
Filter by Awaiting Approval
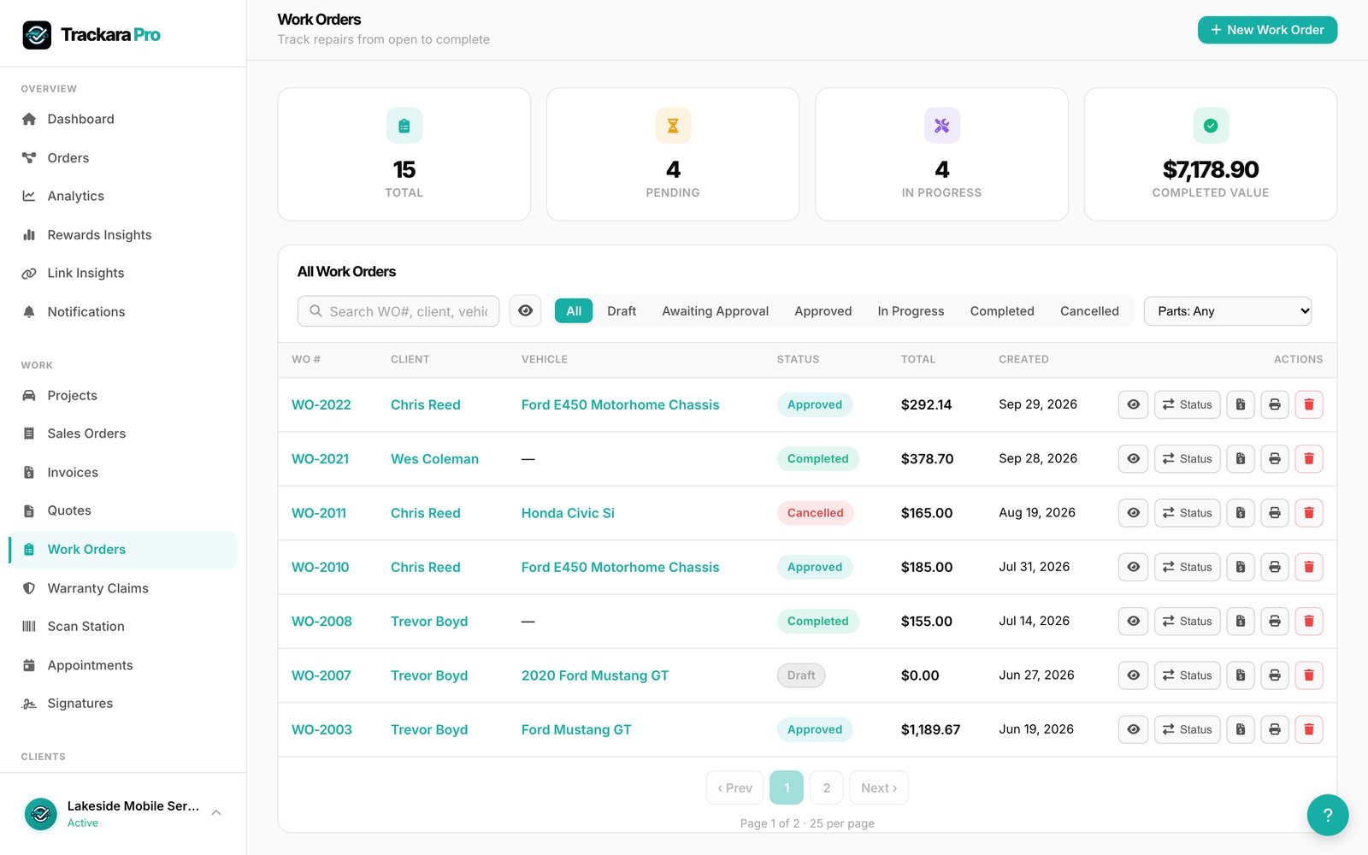tap(715, 311)
